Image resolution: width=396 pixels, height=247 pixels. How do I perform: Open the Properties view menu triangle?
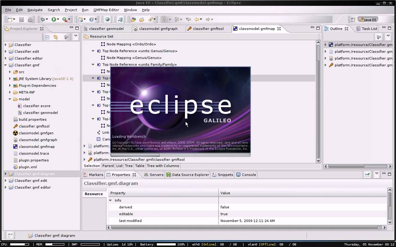click(377, 174)
